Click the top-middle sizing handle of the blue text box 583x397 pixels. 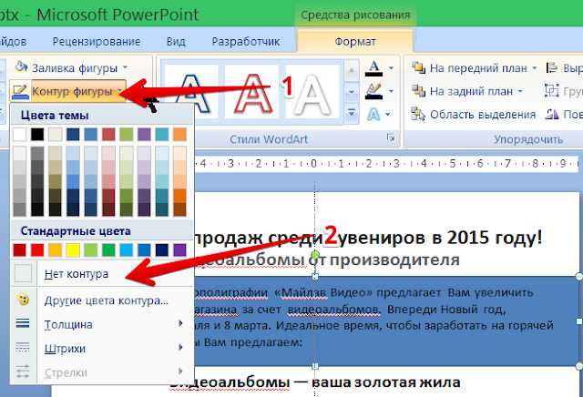point(315,276)
